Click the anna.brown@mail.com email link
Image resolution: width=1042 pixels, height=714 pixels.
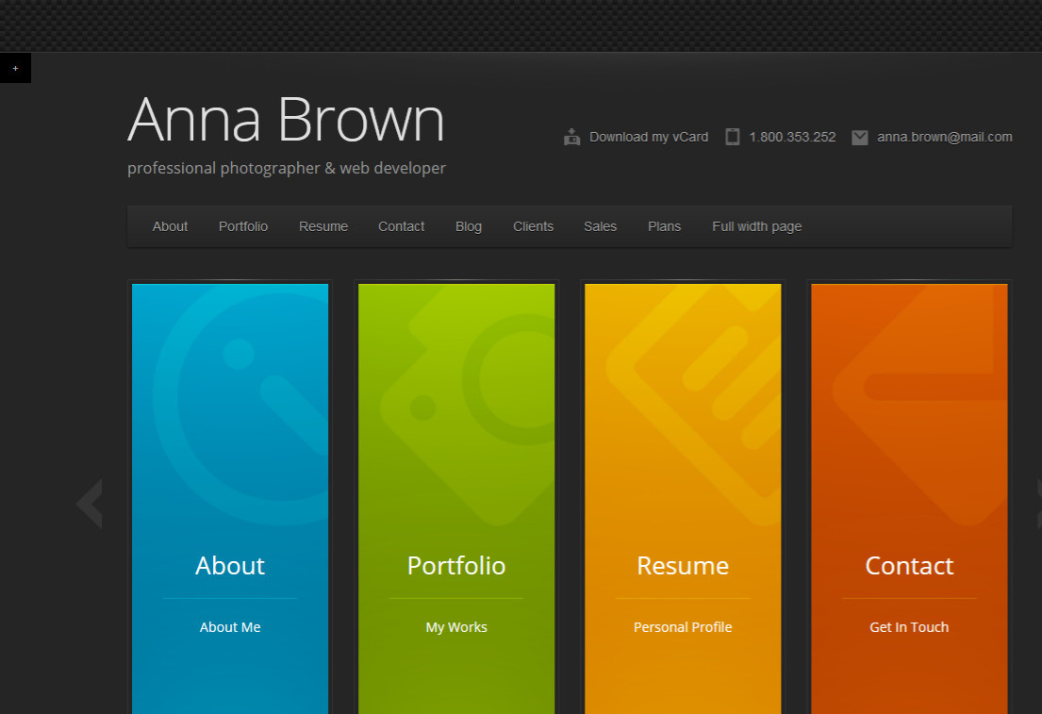pyautogui.click(x=944, y=137)
